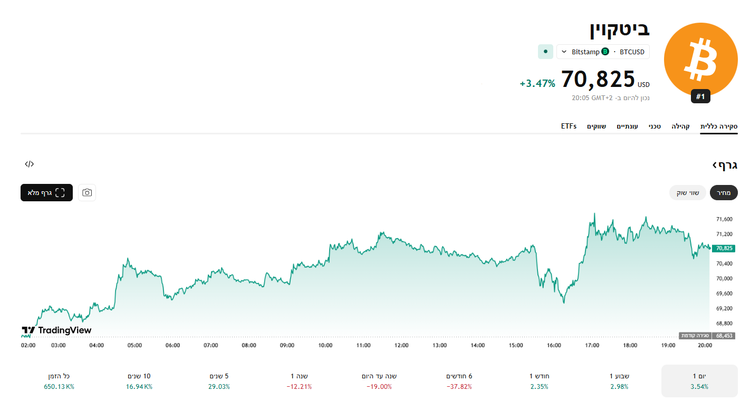Image resolution: width=750 pixels, height=401 pixels.
Task: Switch chart to שווי שוק (market cap)
Action: point(688,193)
